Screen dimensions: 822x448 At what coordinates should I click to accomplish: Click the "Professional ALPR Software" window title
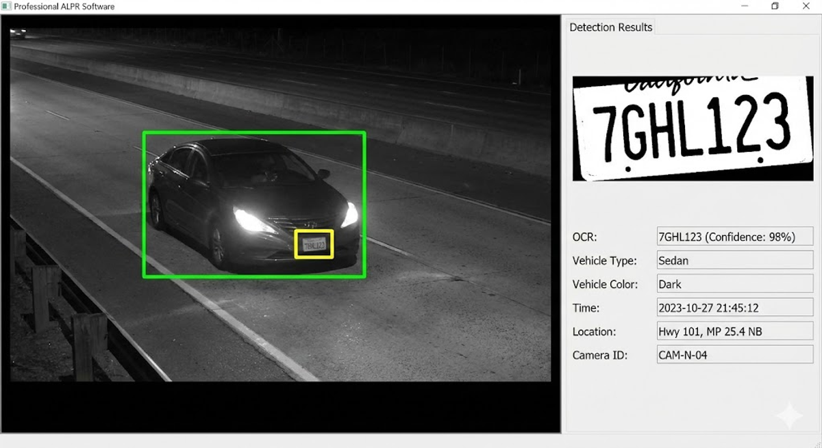[64, 6]
